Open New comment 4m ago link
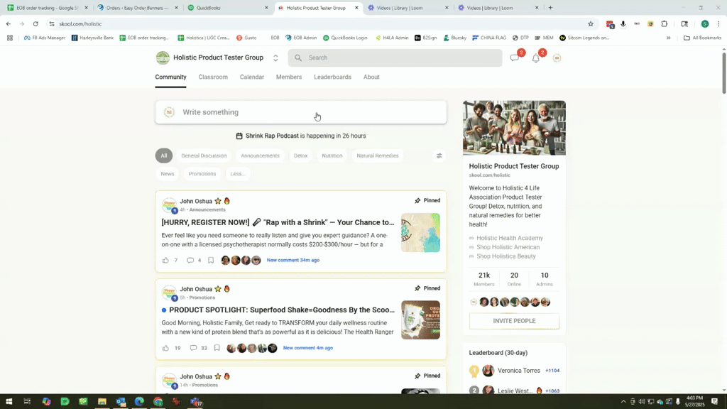This screenshot has height=409, width=727. [x=308, y=348]
